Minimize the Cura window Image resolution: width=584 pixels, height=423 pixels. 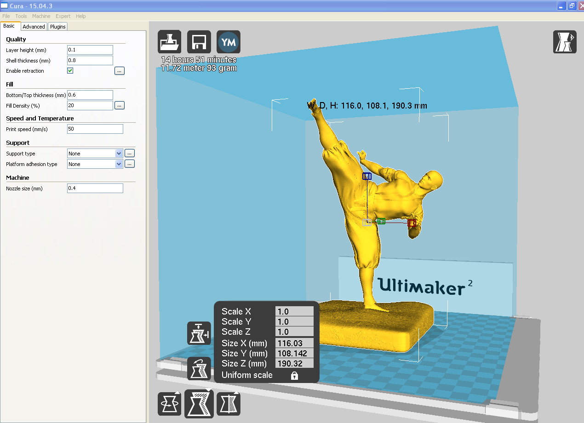[561, 6]
